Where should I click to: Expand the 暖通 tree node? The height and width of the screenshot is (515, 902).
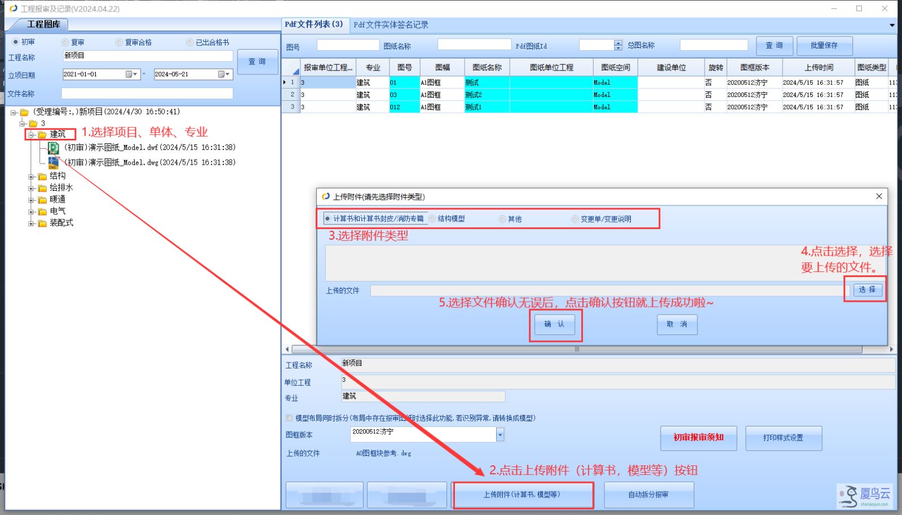pyautogui.click(x=32, y=200)
